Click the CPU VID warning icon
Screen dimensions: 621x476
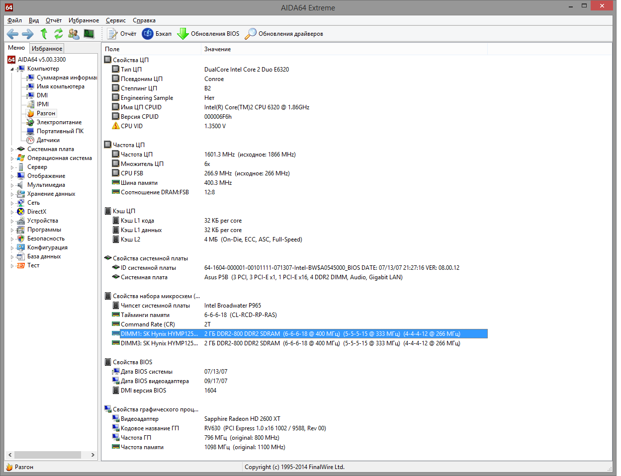click(x=116, y=126)
